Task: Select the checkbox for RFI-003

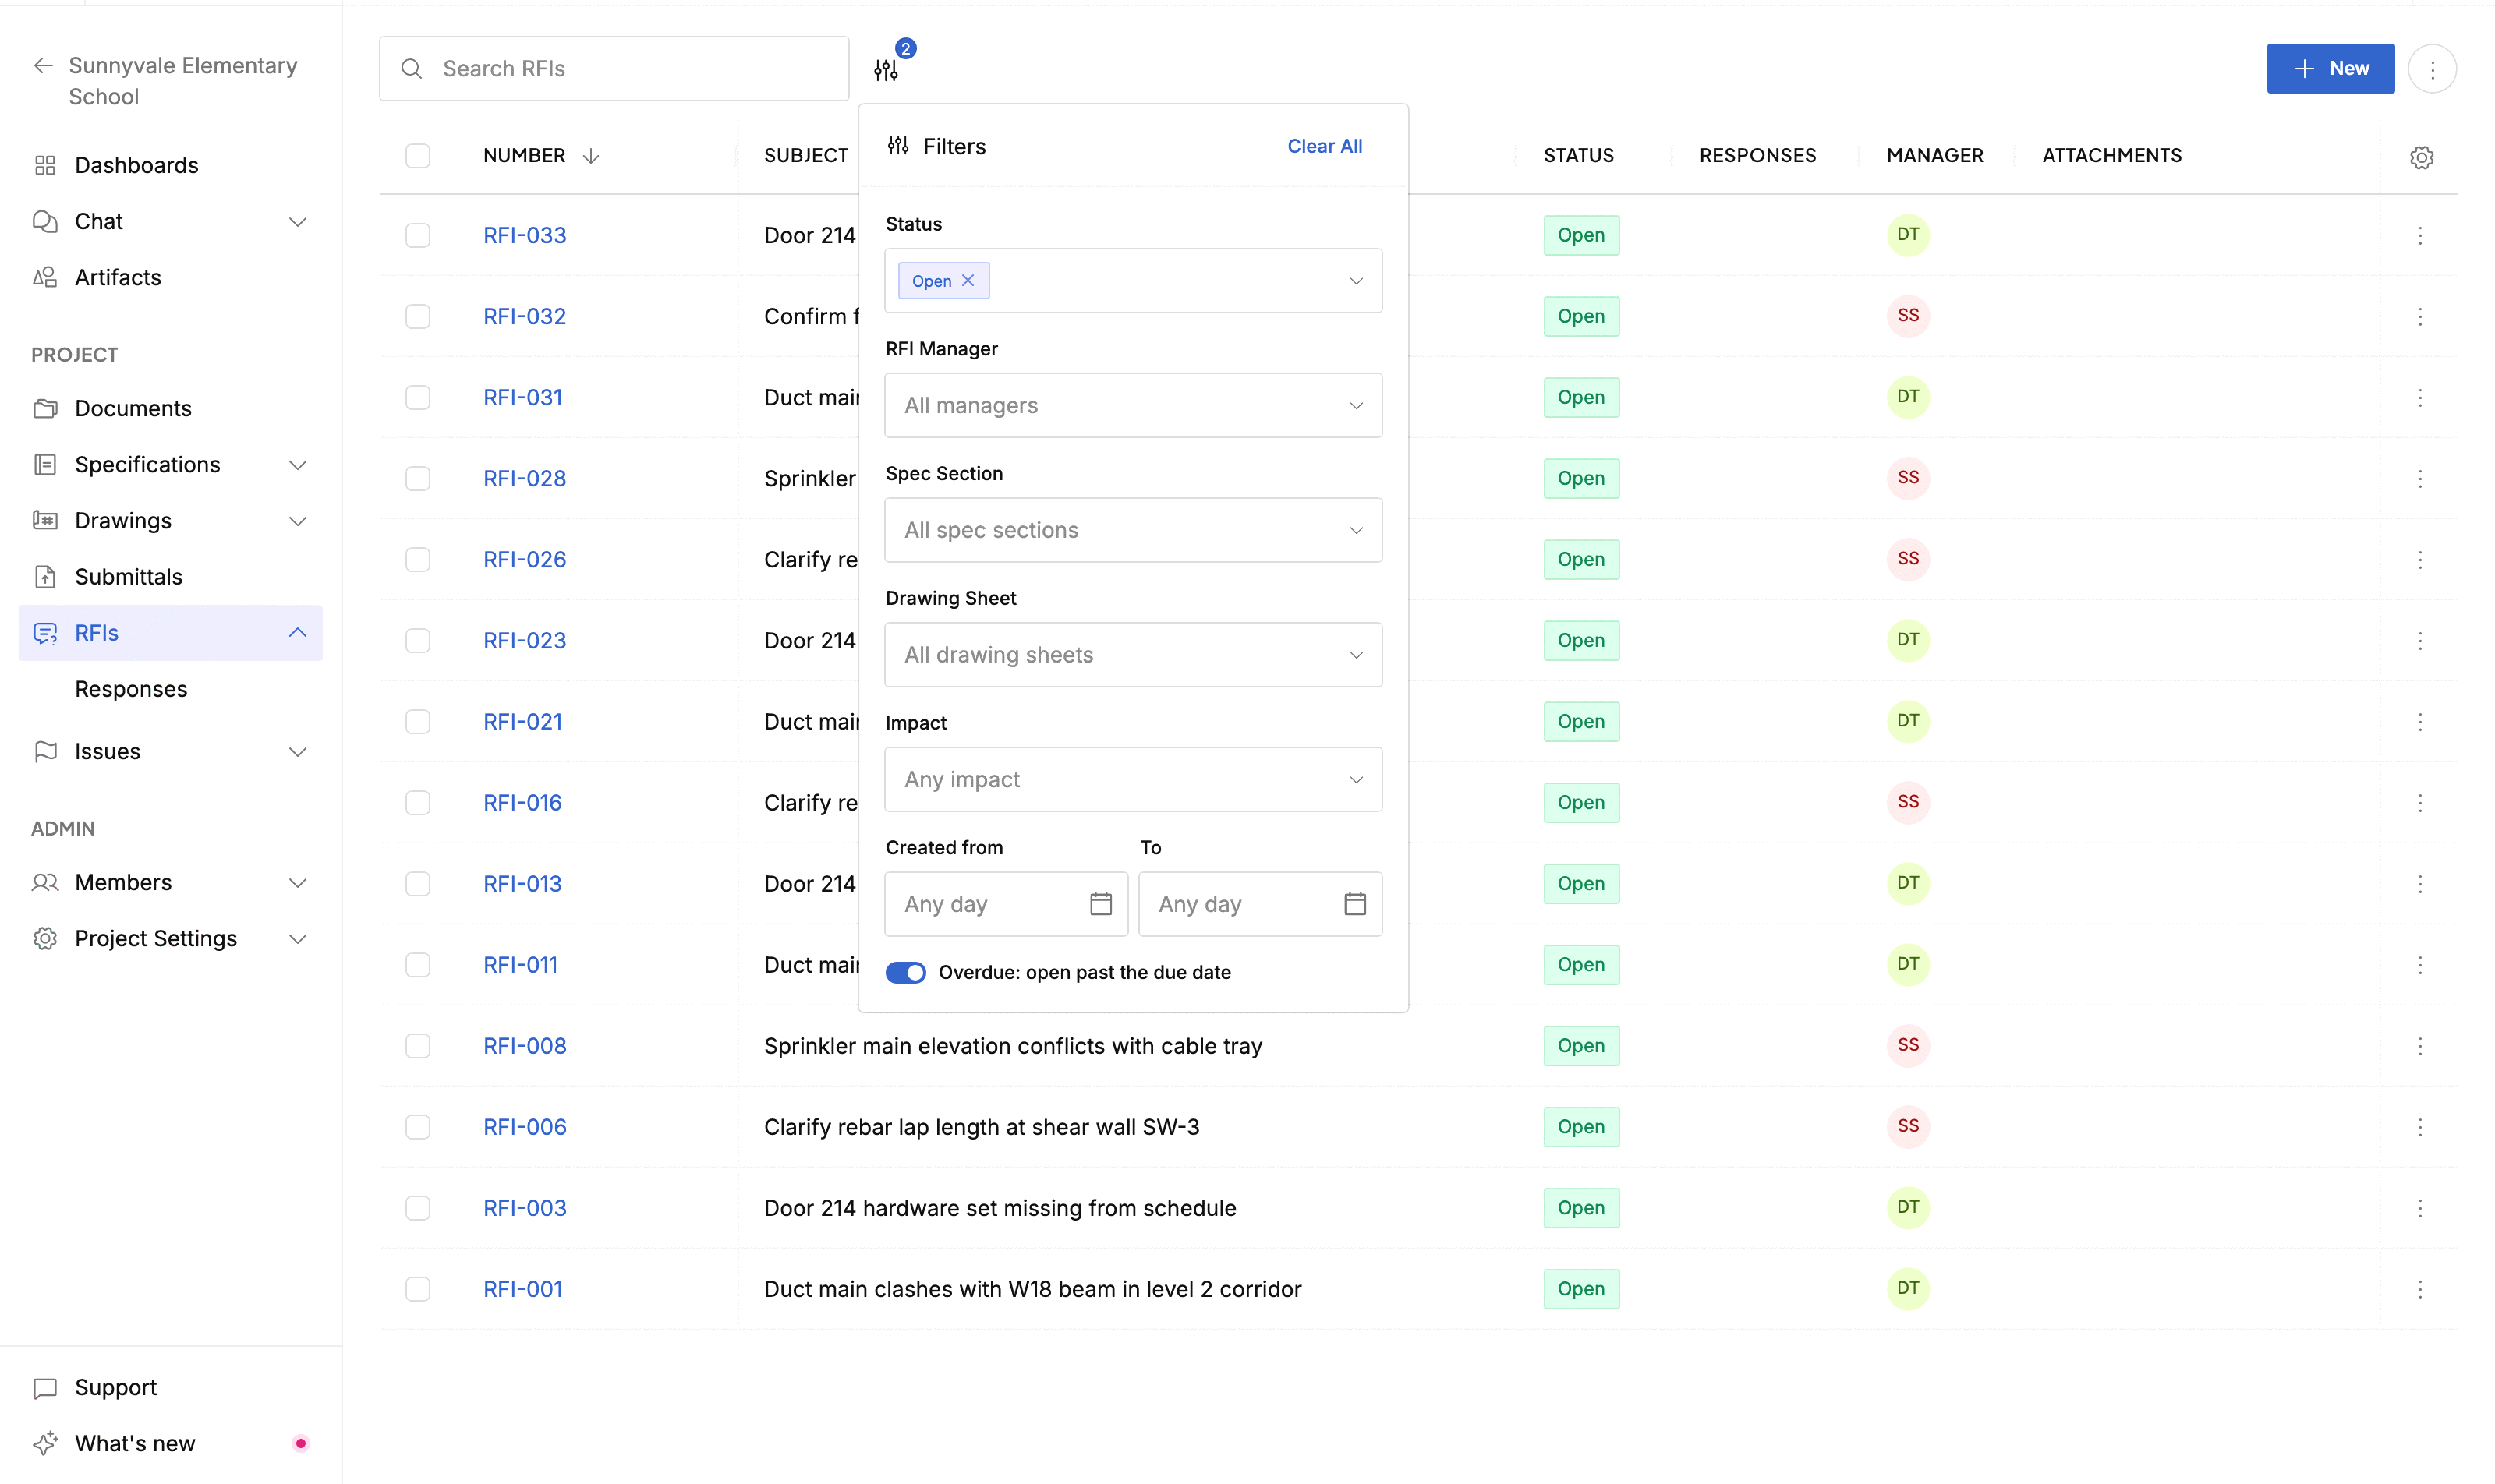Action: 417,1208
